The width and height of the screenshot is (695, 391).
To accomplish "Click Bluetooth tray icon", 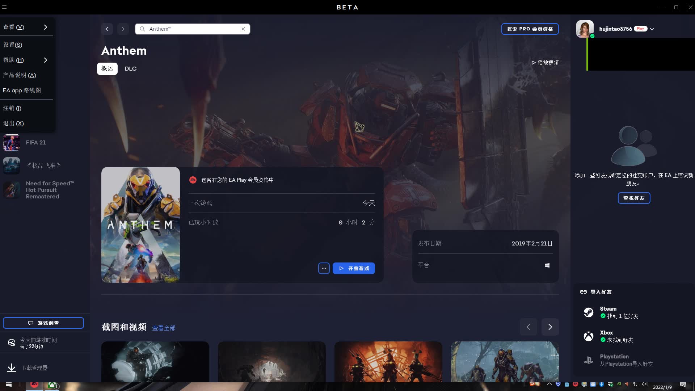I will tap(602, 384).
